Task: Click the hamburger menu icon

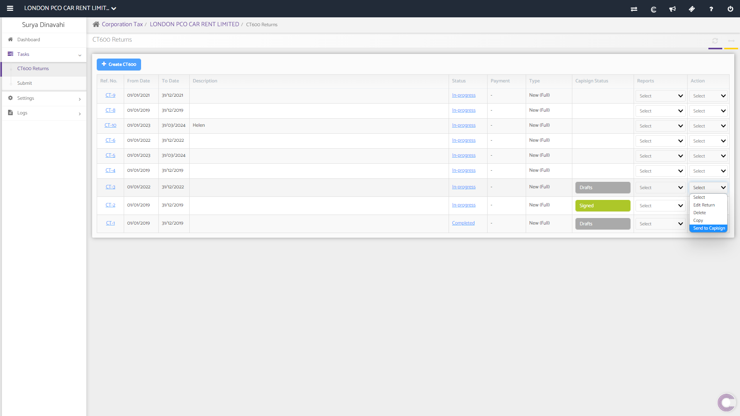Action: pos(10,8)
